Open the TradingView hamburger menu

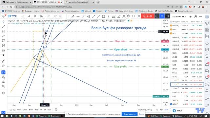tap(3, 16)
